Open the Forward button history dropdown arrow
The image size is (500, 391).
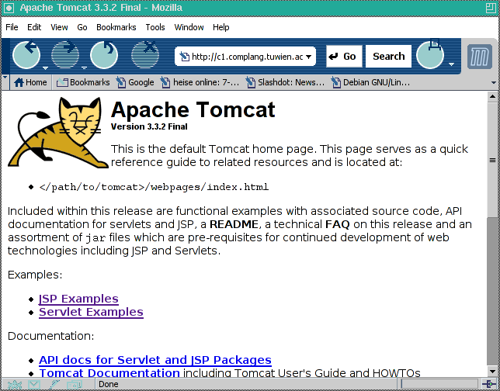point(84,67)
